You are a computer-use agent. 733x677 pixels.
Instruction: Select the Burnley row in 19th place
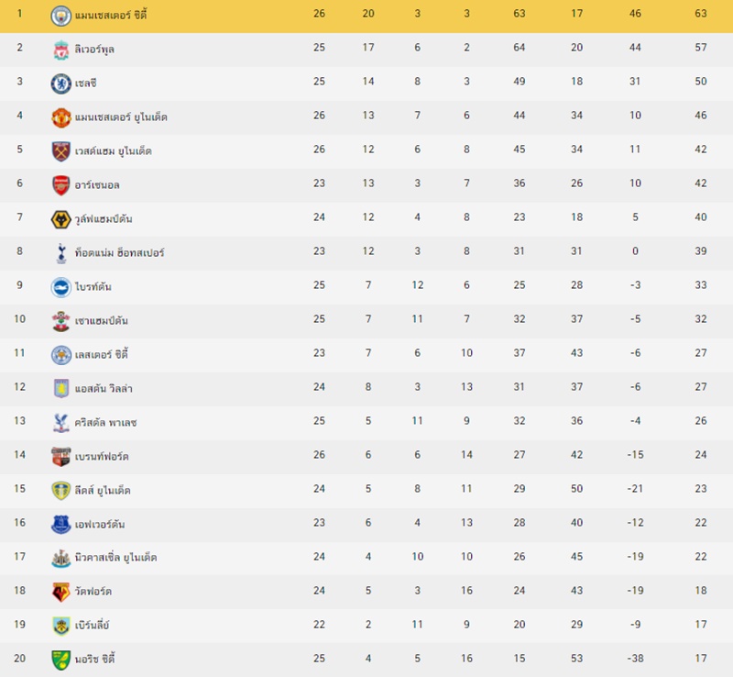[366, 626]
